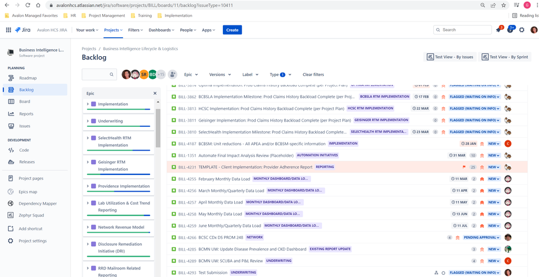
Task: Filter by BD green avatar
Action: coord(153,75)
